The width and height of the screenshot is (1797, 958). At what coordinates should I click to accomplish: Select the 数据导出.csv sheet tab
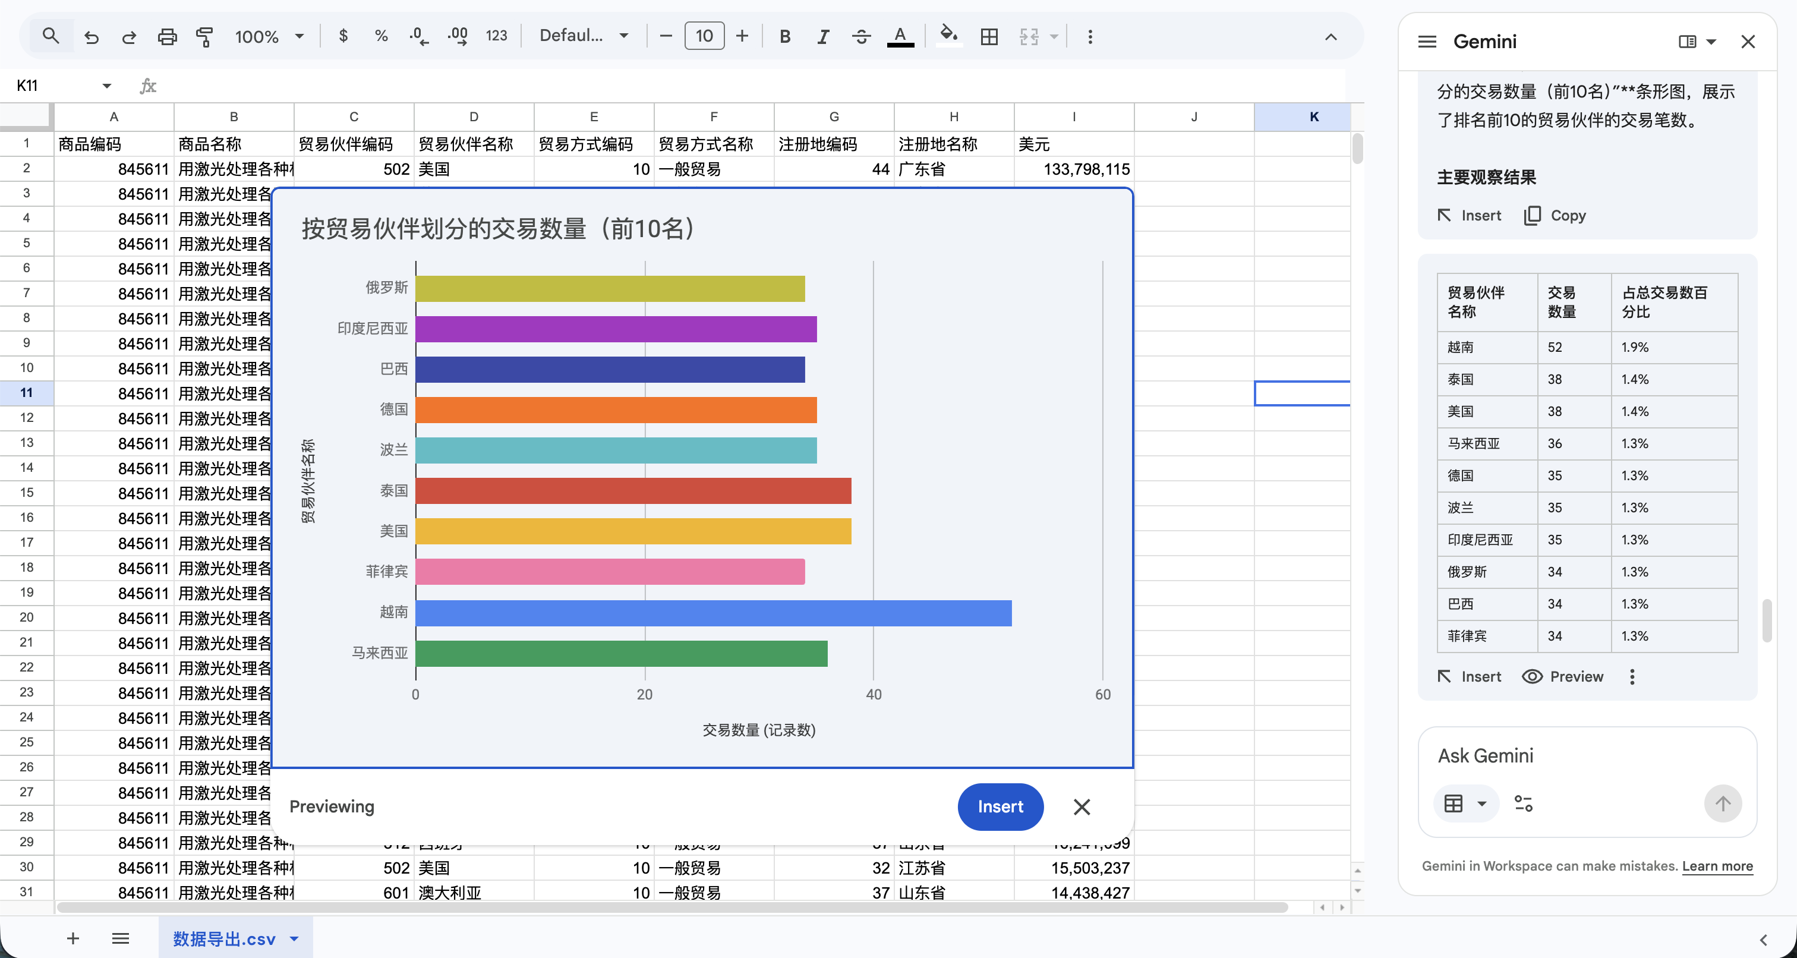(x=224, y=938)
